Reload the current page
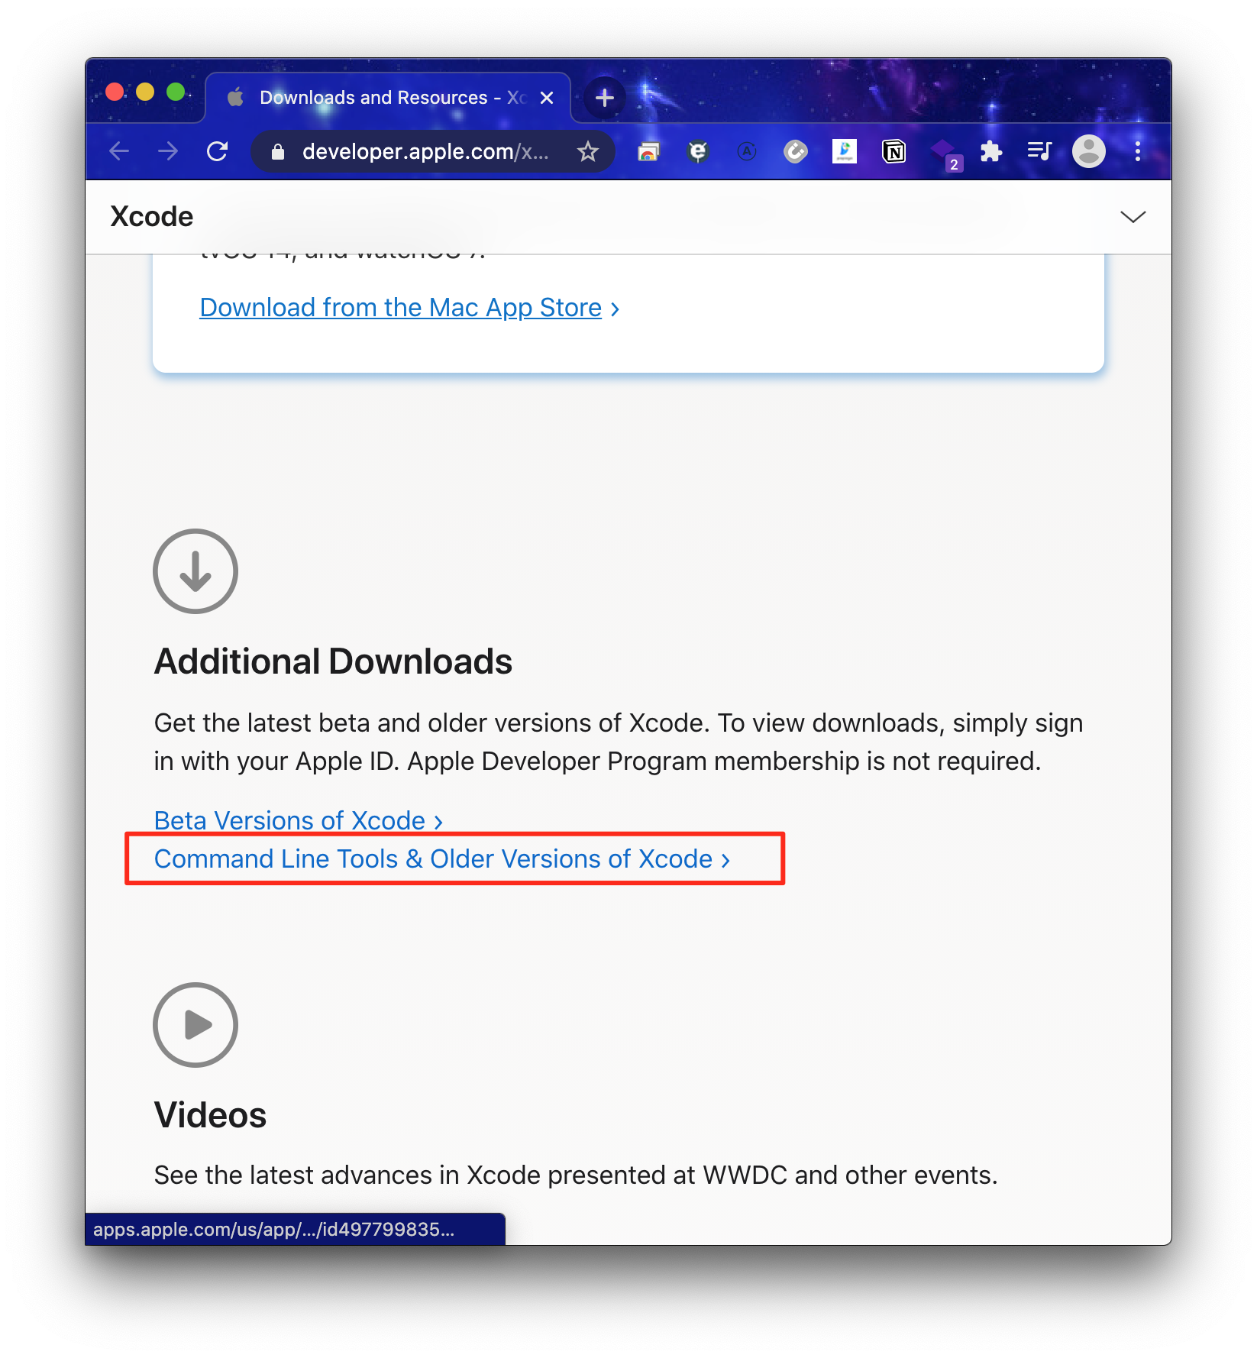The height and width of the screenshot is (1358, 1257). 218,151
